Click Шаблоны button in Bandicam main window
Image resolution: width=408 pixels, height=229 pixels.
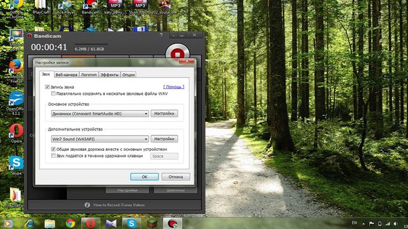(x=176, y=190)
